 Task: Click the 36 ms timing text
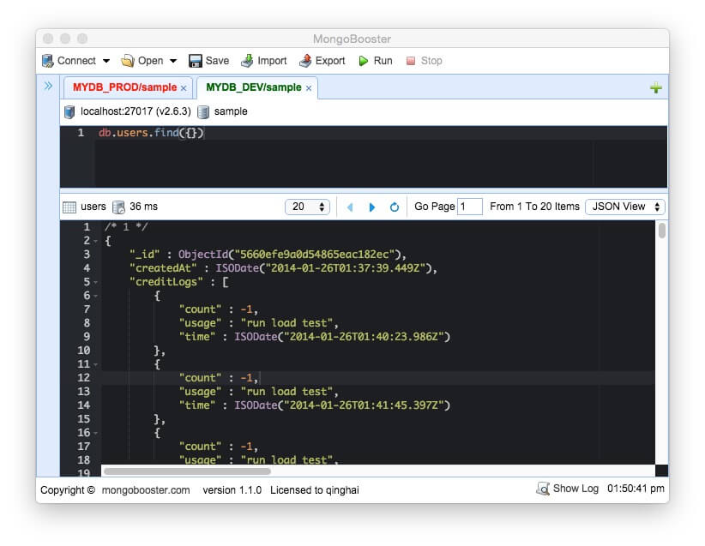pyautogui.click(x=143, y=207)
